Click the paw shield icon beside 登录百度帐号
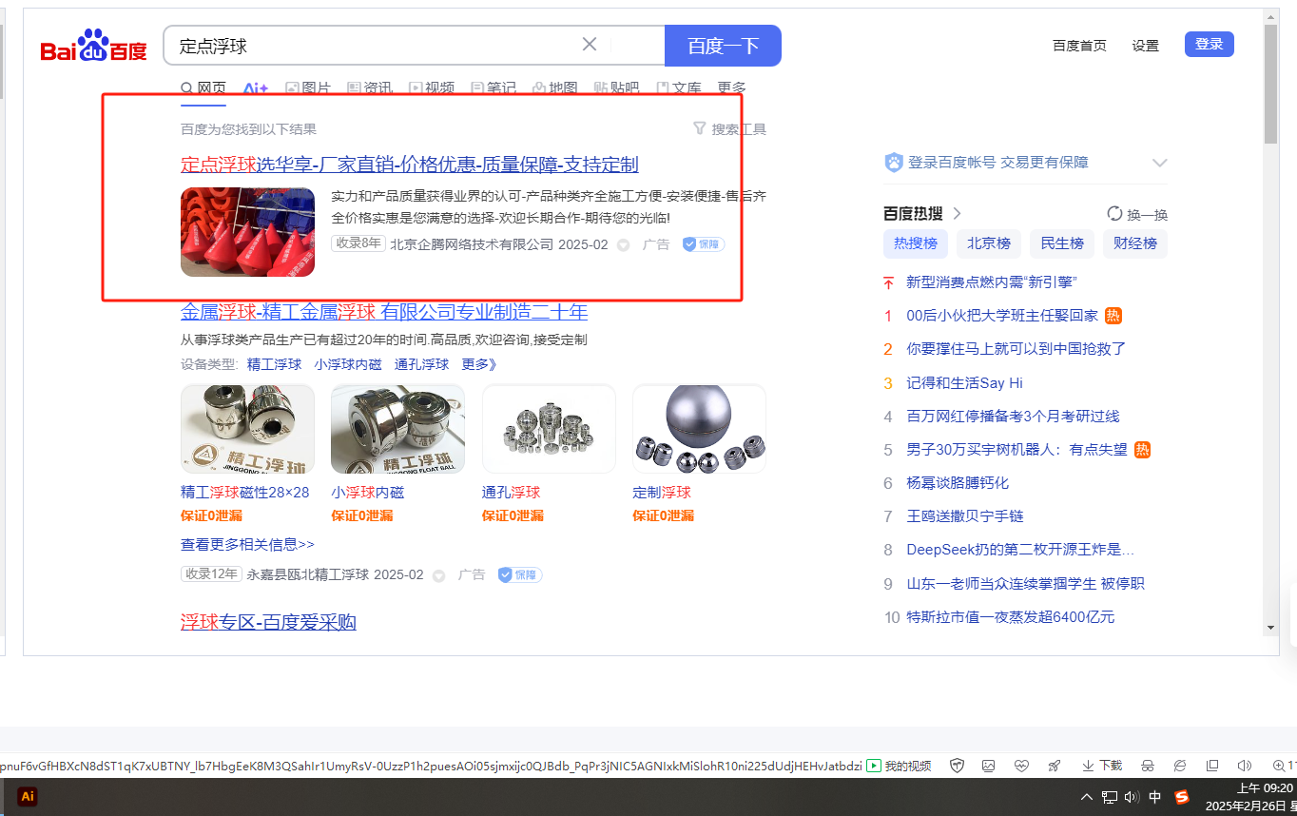The height and width of the screenshot is (816, 1297). point(893,163)
